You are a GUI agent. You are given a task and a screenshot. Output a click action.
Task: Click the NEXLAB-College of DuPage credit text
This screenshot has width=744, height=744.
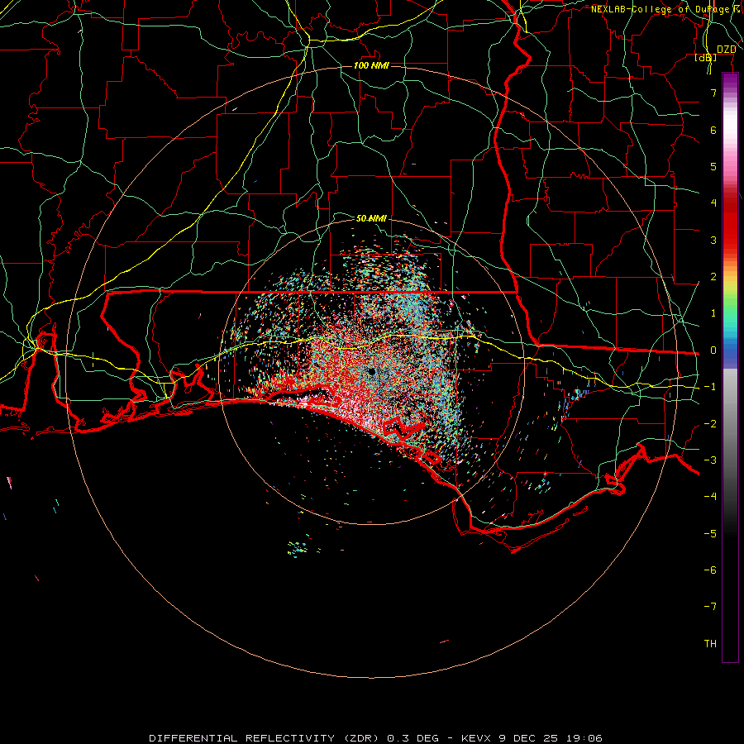666,9
